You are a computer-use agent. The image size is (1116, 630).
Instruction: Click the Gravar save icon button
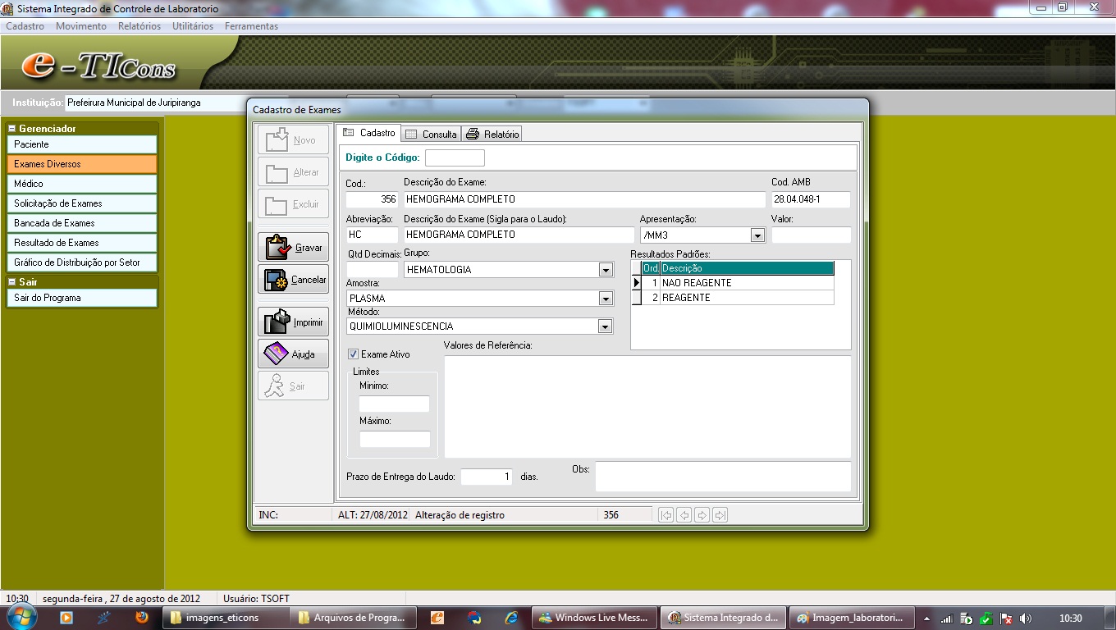293,247
